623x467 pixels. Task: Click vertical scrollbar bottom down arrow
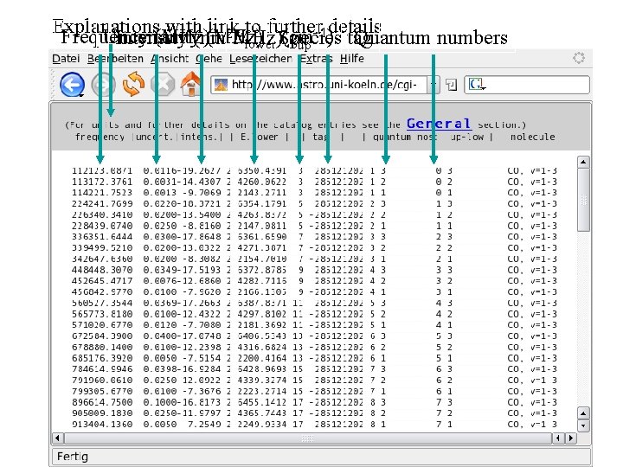583,425
